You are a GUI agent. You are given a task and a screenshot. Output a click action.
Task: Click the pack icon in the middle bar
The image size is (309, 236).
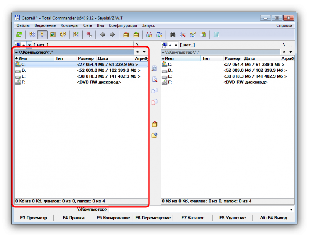pyautogui.click(x=154, y=124)
